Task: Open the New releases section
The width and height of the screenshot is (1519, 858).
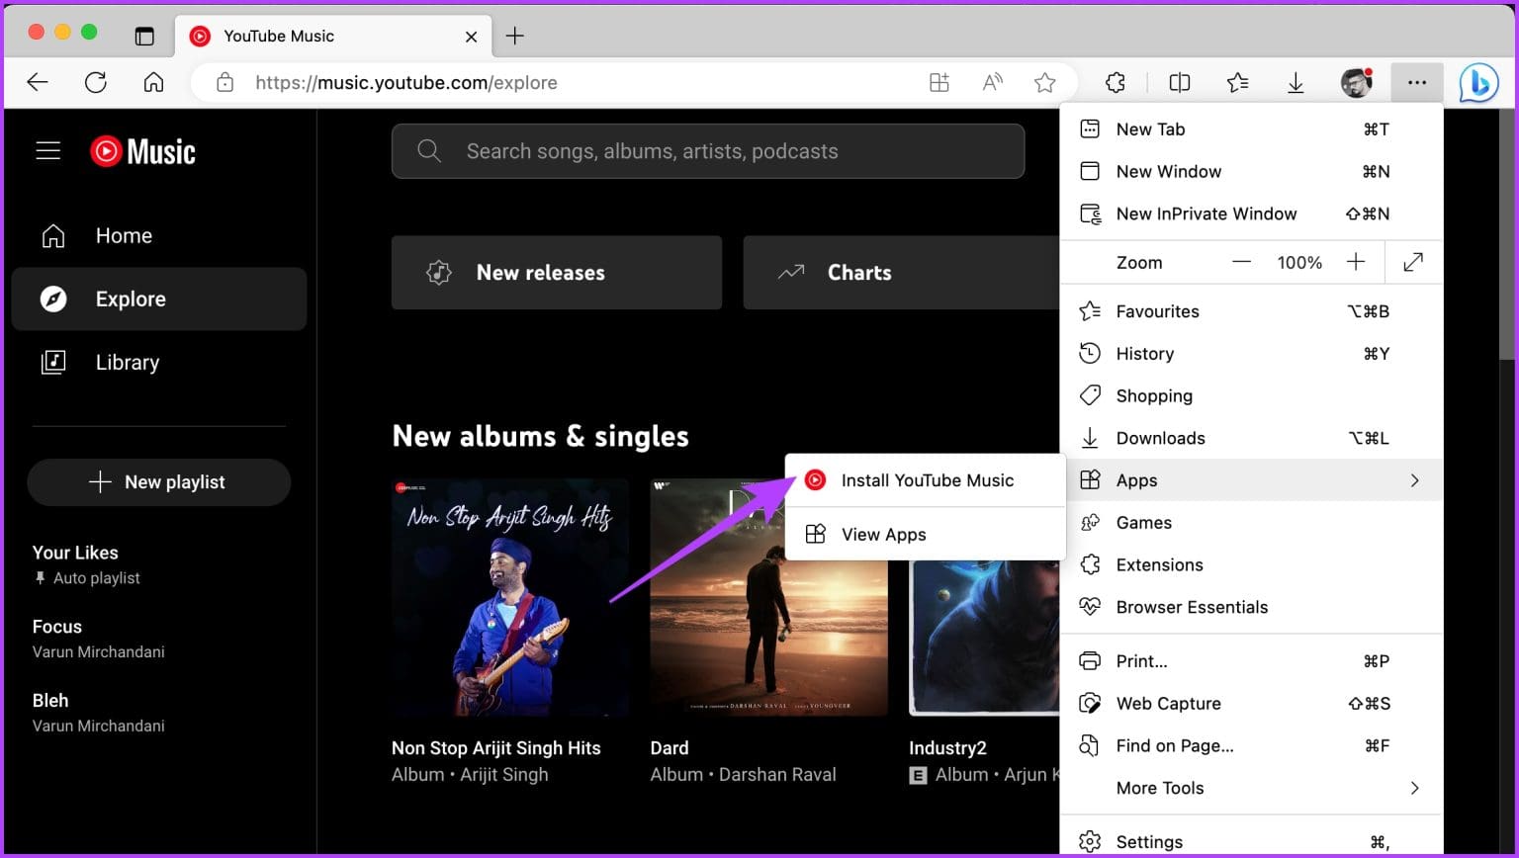Action: (556, 272)
